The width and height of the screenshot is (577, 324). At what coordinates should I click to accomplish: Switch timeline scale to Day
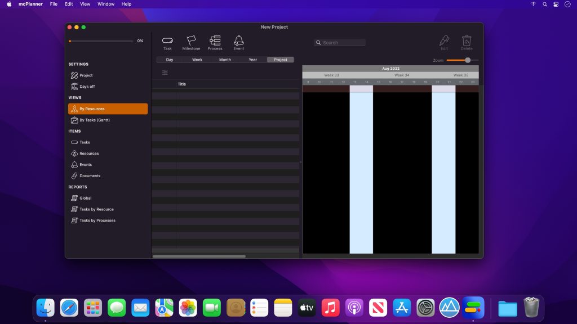(x=170, y=60)
